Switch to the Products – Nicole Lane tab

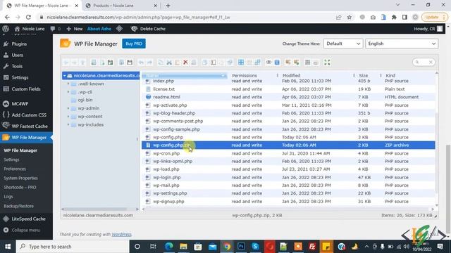point(121,6)
